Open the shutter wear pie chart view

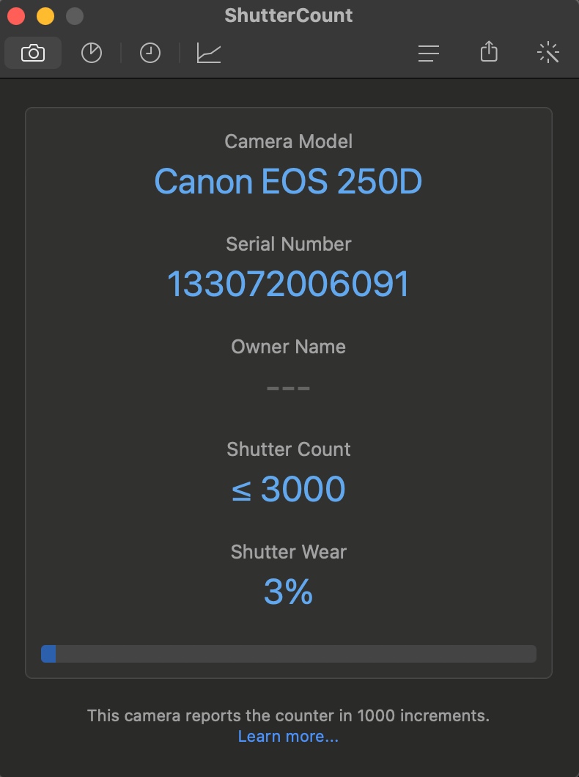pos(91,52)
